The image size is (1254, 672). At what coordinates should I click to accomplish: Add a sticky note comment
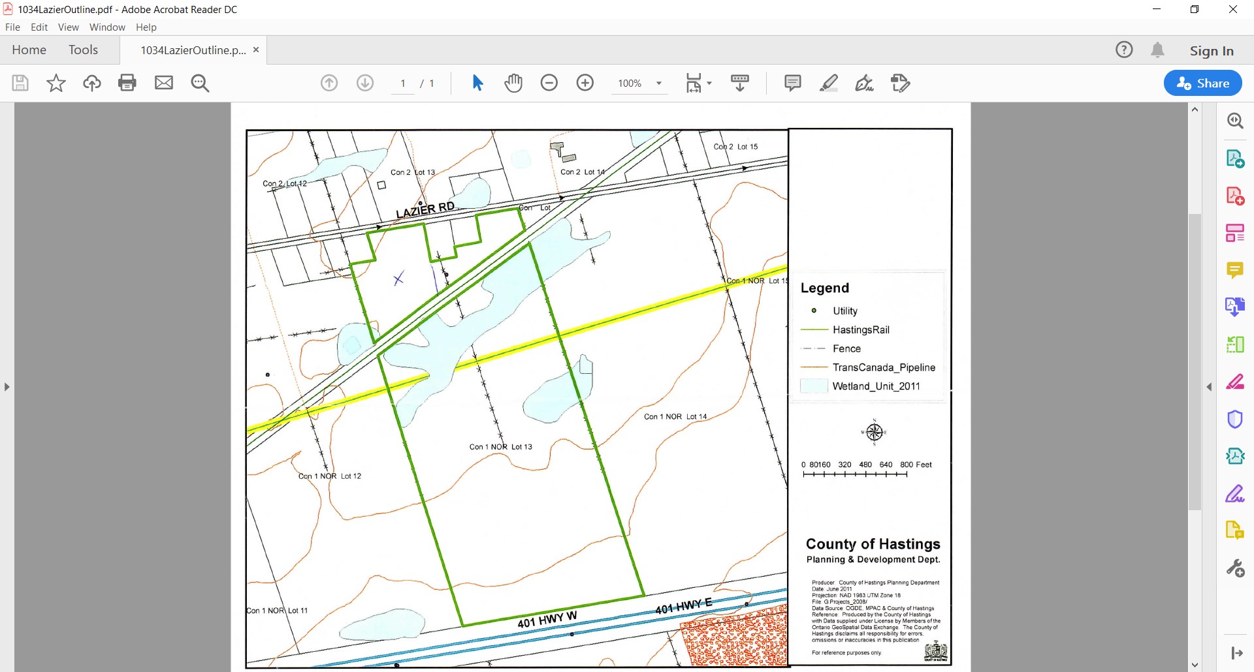792,83
